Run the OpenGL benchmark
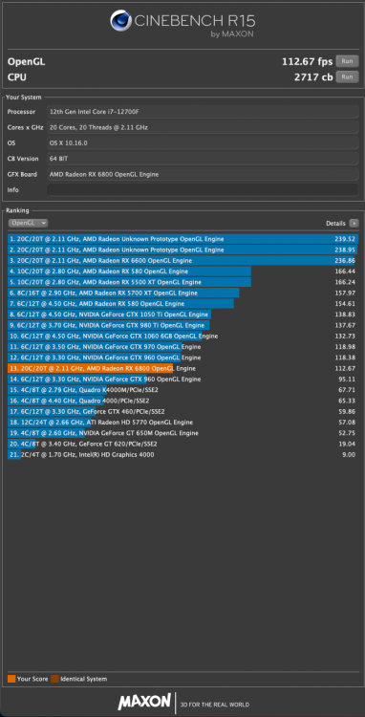The width and height of the screenshot is (365, 717). 347,61
